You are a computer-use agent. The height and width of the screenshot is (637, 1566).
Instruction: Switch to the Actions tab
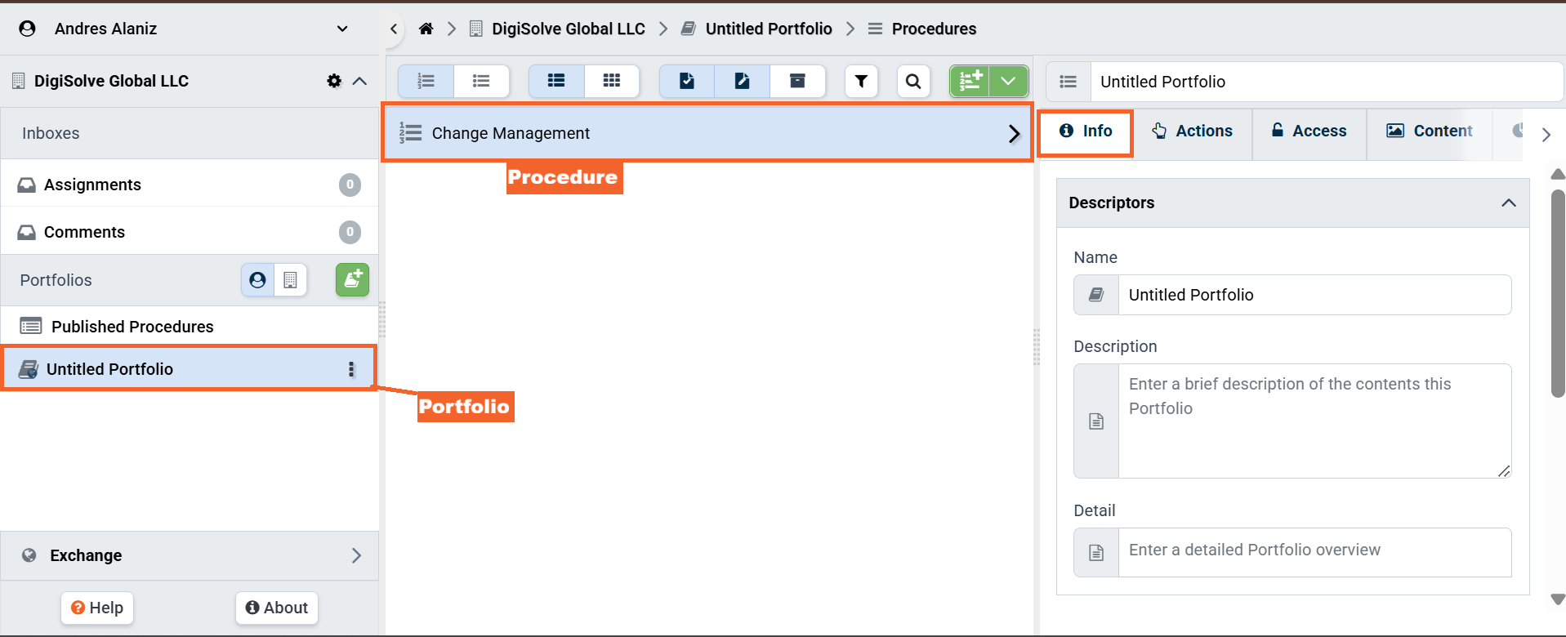1192,131
